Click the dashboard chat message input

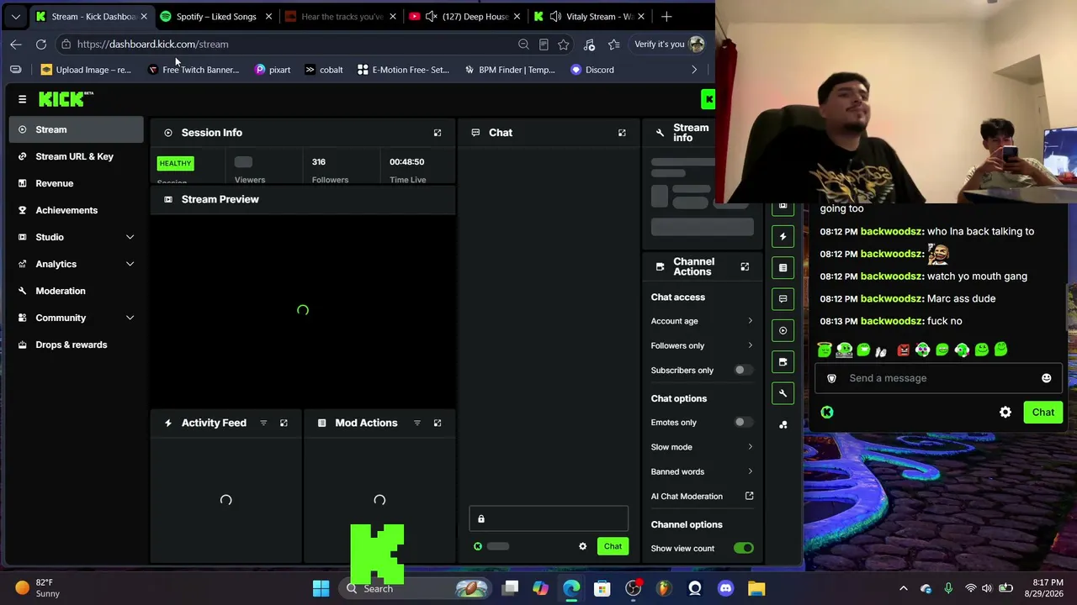(549, 518)
